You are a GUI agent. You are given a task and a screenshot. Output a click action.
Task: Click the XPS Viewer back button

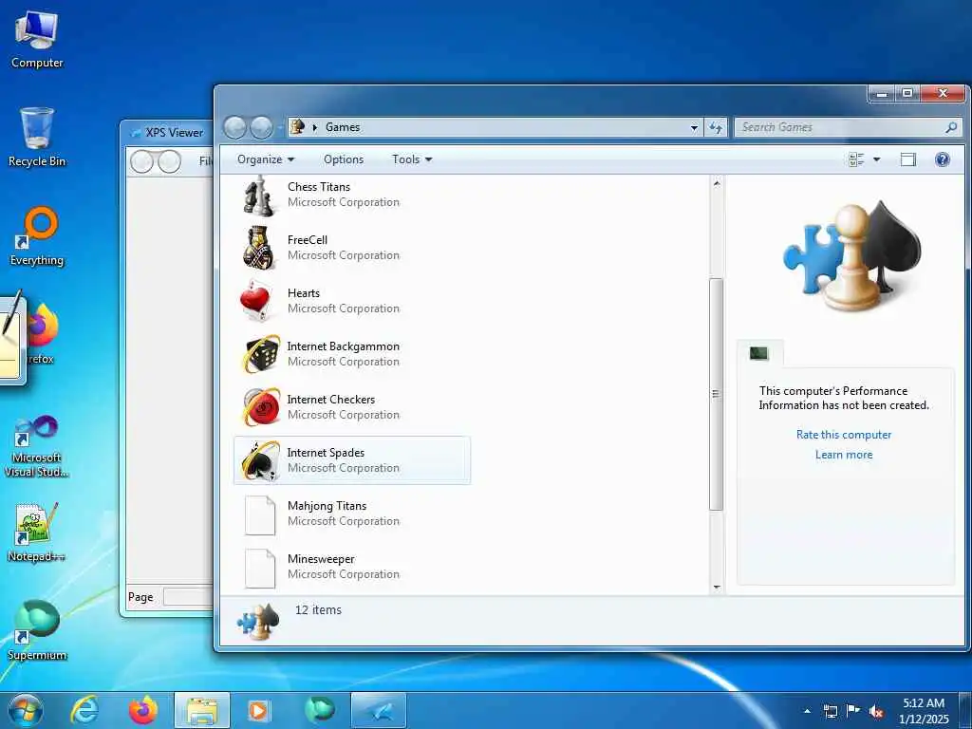[142, 161]
